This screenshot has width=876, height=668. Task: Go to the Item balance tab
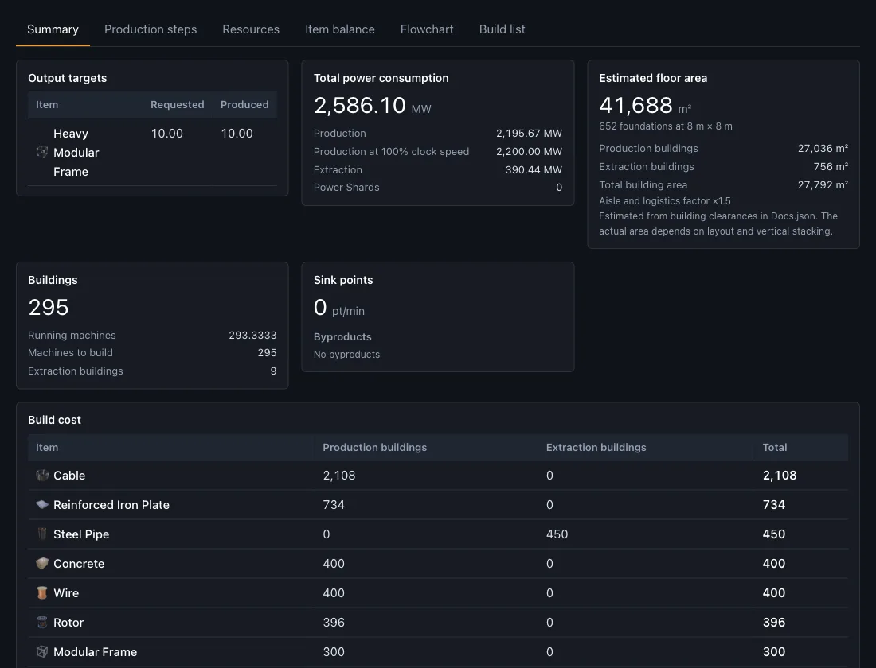coord(340,29)
